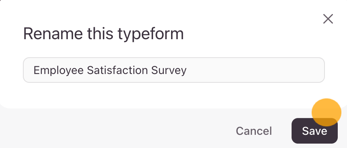
Task: Place cursor after "Employee Satisfaction Survey" text
Action: pyautogui.click(x=187, y=70)
